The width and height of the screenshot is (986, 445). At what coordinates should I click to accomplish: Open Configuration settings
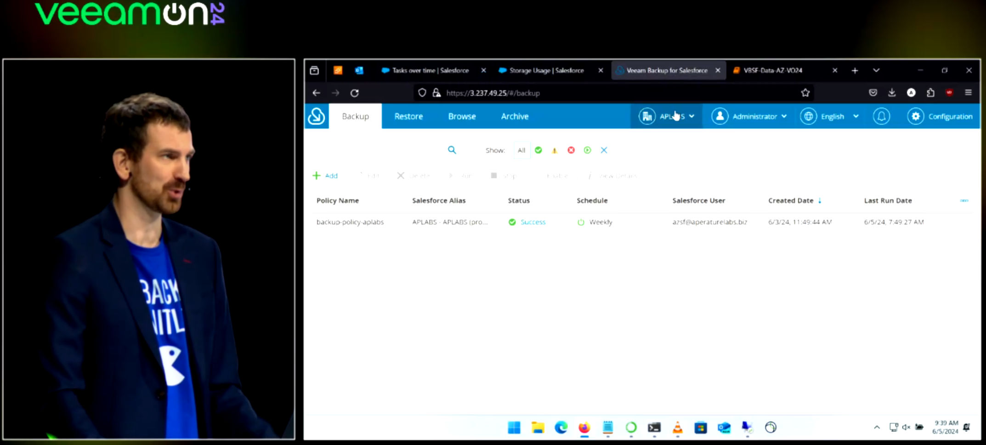(x=940, y=116)
